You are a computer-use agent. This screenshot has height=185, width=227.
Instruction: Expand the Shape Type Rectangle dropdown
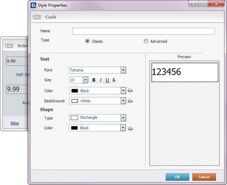pyautogui.click(x=123, y=118)
